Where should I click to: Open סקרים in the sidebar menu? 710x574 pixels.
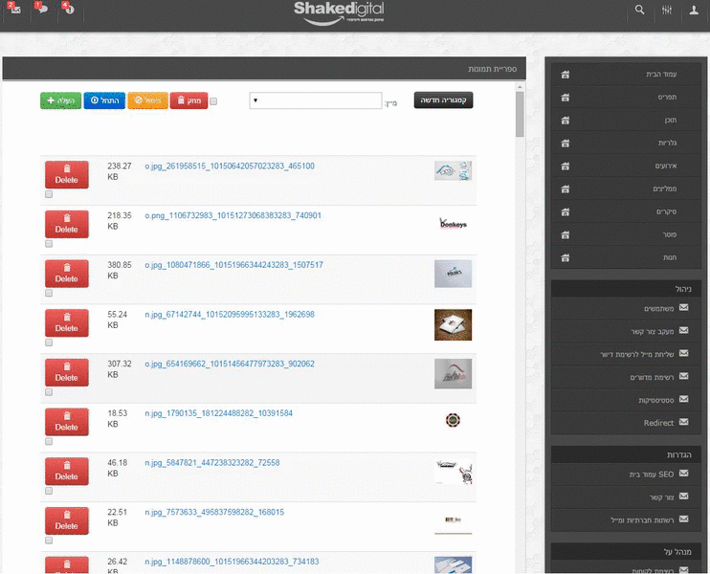(x=626, y=211)
